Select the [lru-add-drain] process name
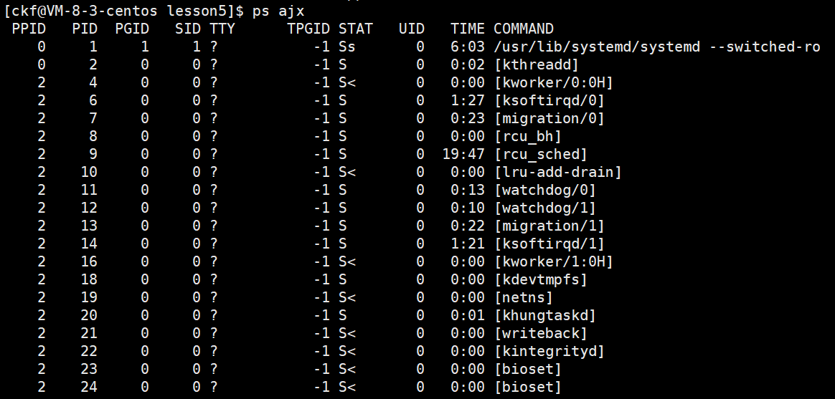This screenshot has height=399, width=835. (x=558, y=172)
